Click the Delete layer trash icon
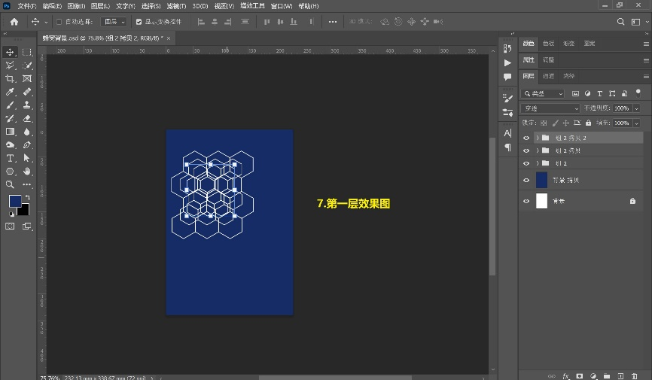 pos(634,375)
